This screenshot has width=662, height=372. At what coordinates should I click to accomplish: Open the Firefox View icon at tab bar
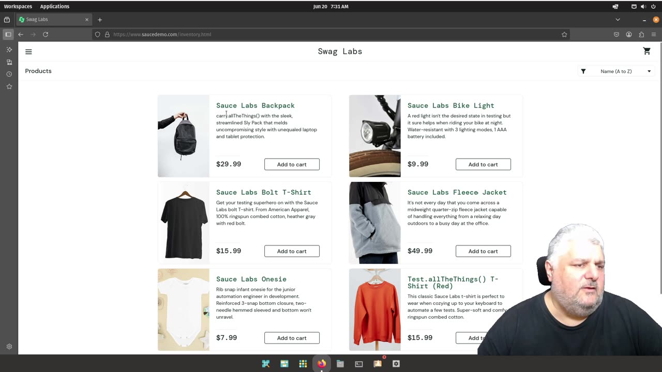[x=7, y=20]
